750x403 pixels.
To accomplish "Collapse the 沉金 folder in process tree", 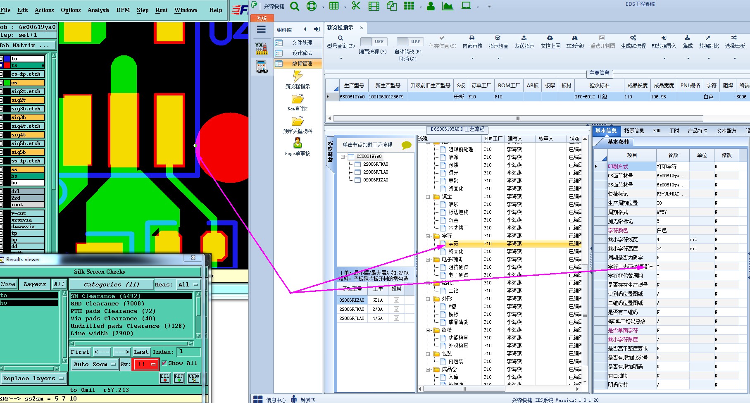I will [429, 197].
